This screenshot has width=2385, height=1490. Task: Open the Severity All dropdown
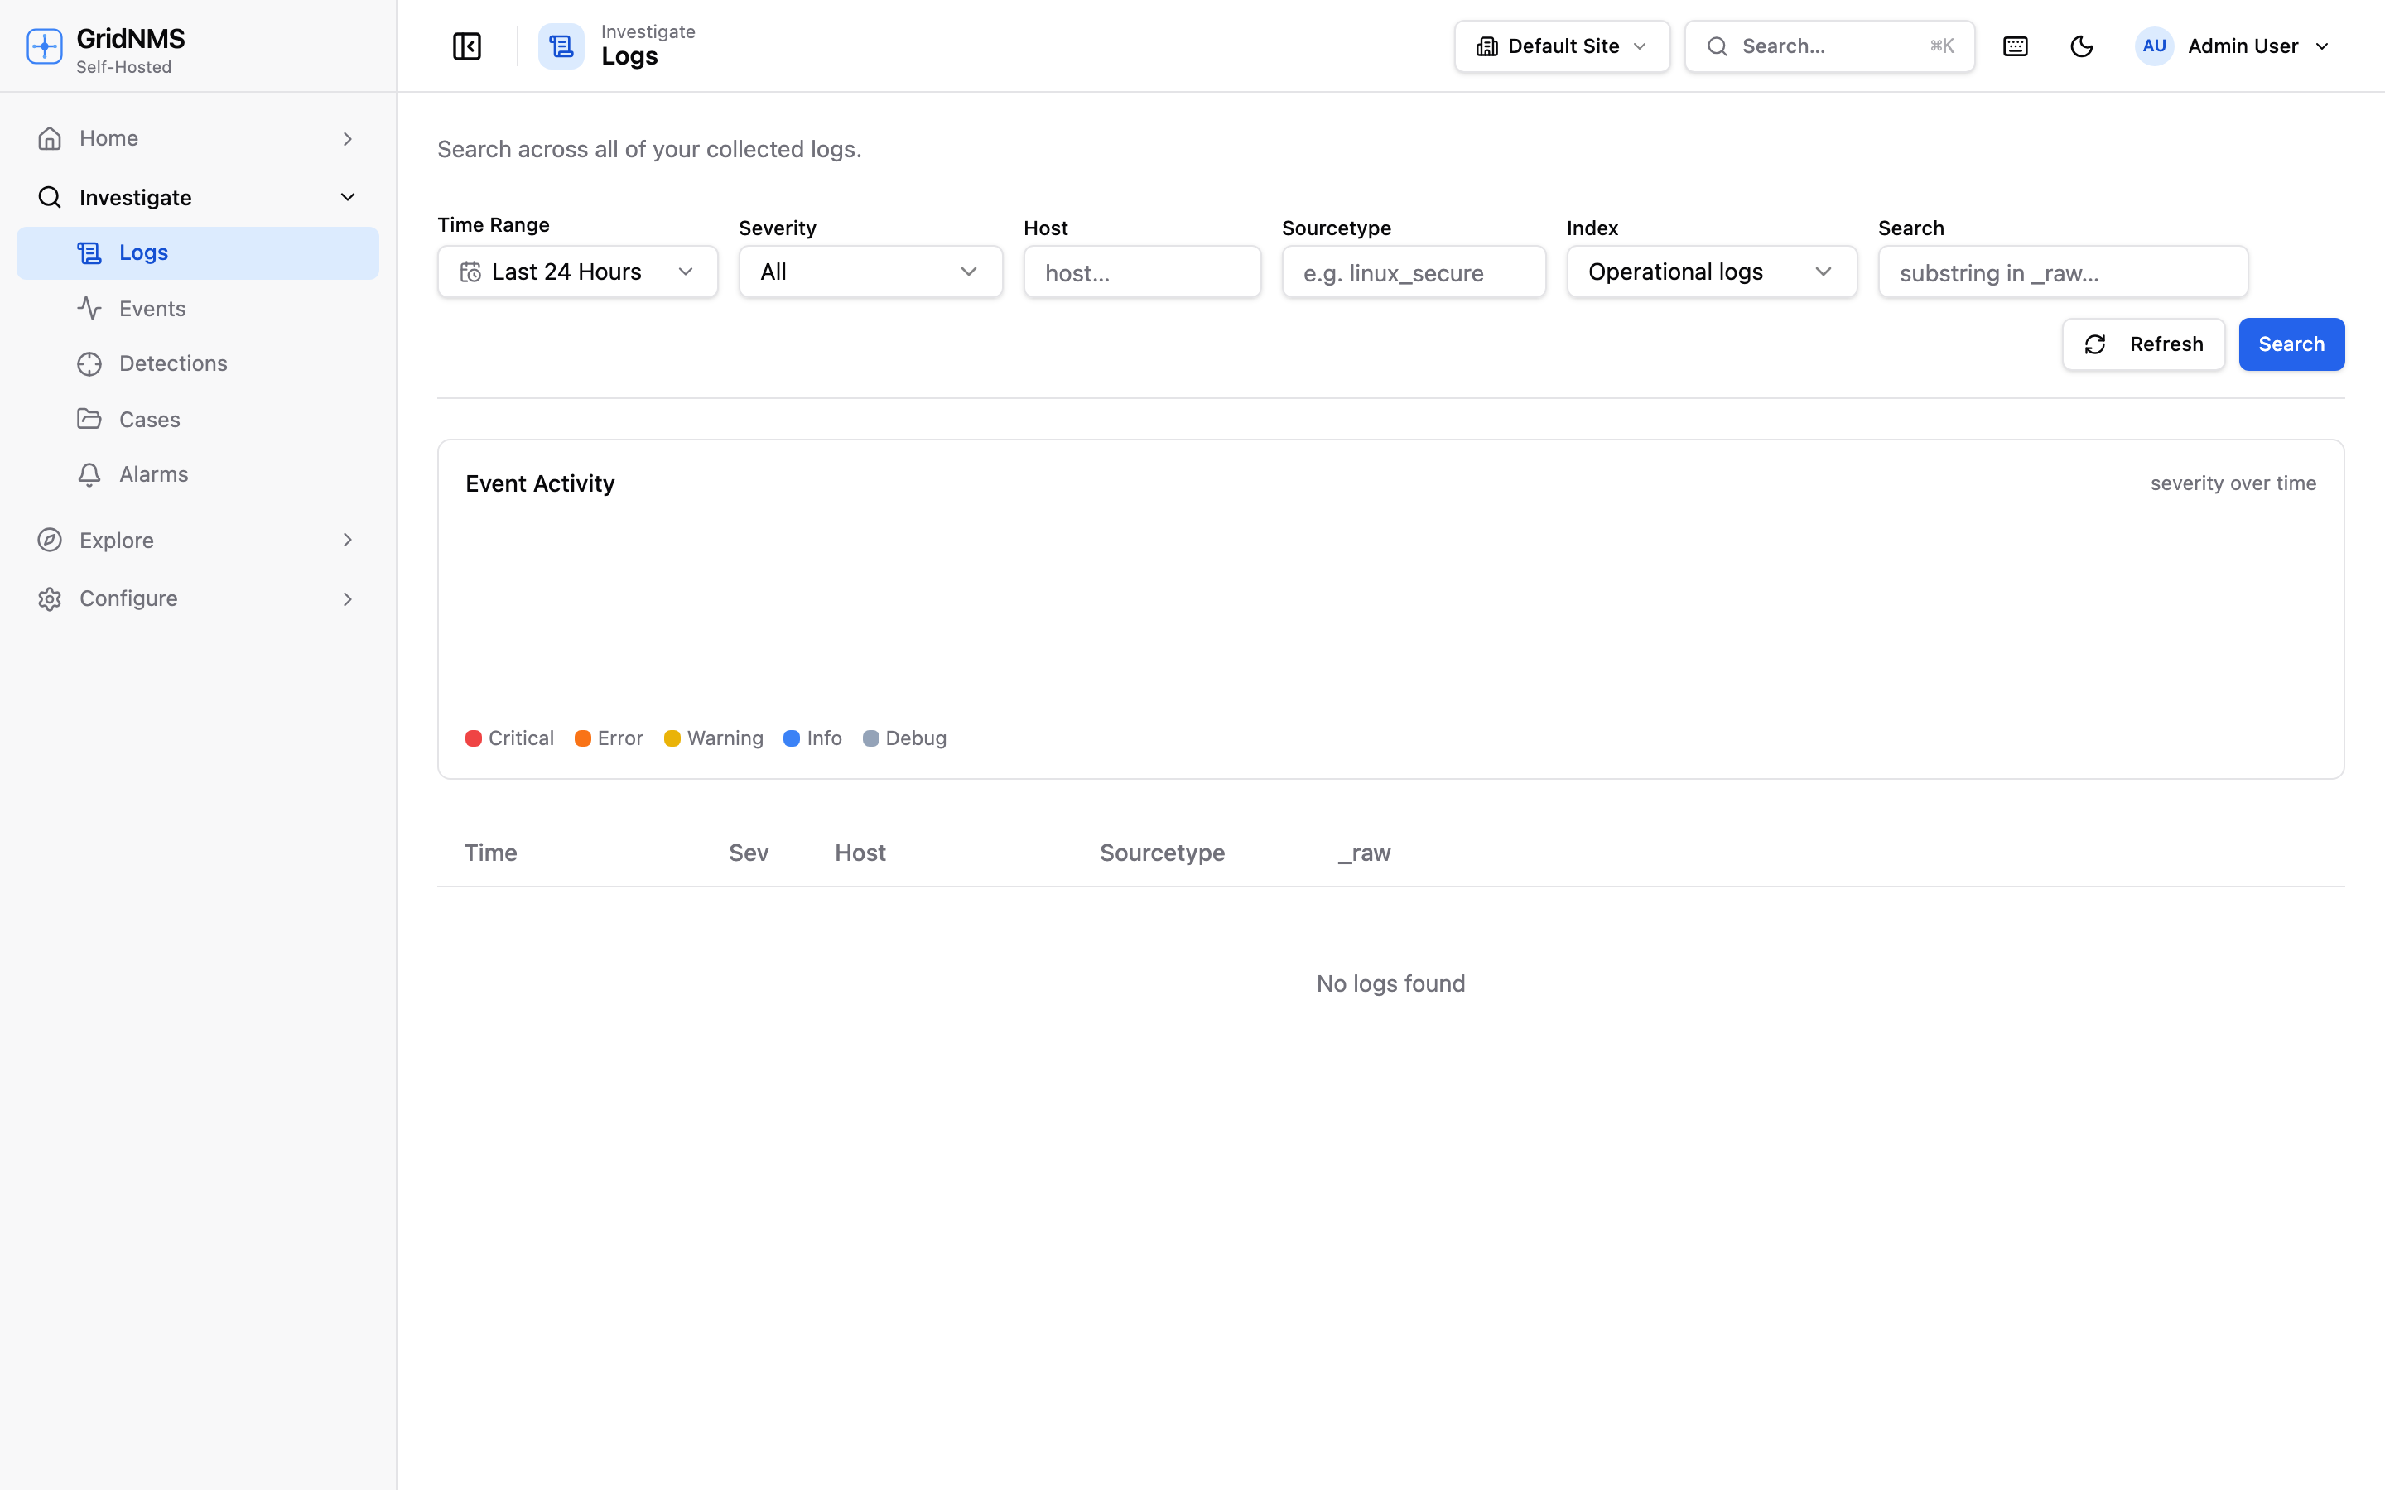click(x=870, y=272)
